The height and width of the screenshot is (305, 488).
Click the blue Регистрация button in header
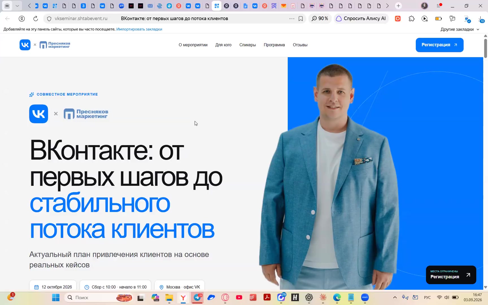439,45
